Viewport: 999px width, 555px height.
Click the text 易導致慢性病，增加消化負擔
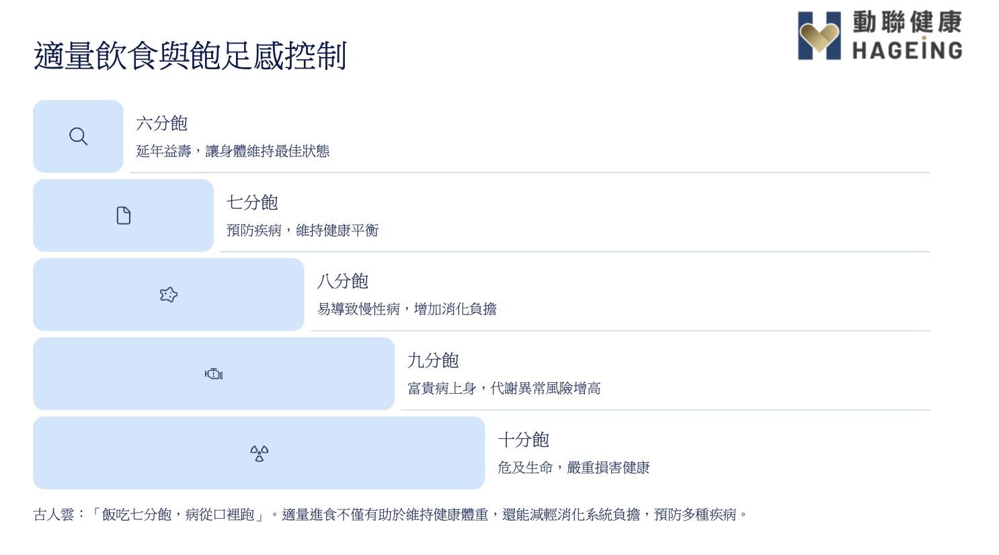[x=407, y=309]
